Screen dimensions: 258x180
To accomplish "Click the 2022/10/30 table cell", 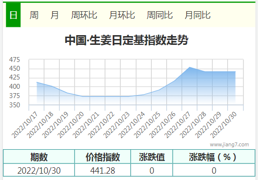I will [x=39, y=170].
